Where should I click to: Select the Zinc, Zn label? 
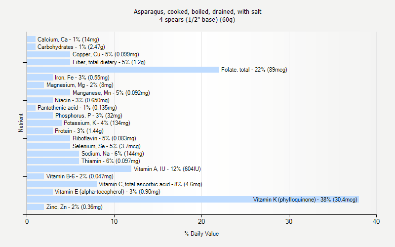(74, 207)
